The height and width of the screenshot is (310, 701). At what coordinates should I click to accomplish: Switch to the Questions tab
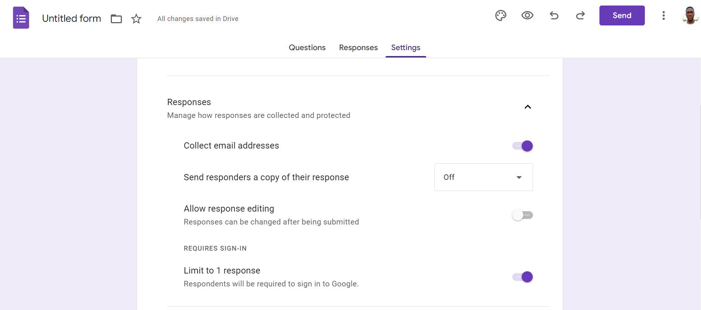click(307, 48)
